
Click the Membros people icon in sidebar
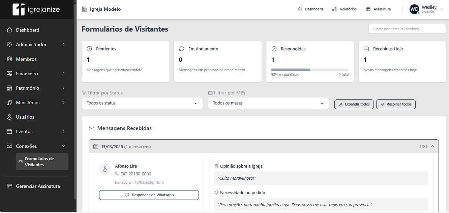coord(9,59)
